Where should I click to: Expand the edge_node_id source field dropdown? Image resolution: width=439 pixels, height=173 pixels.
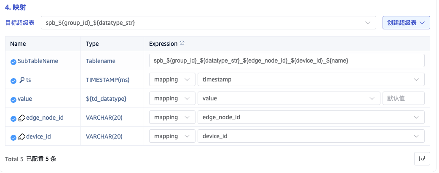311,117
